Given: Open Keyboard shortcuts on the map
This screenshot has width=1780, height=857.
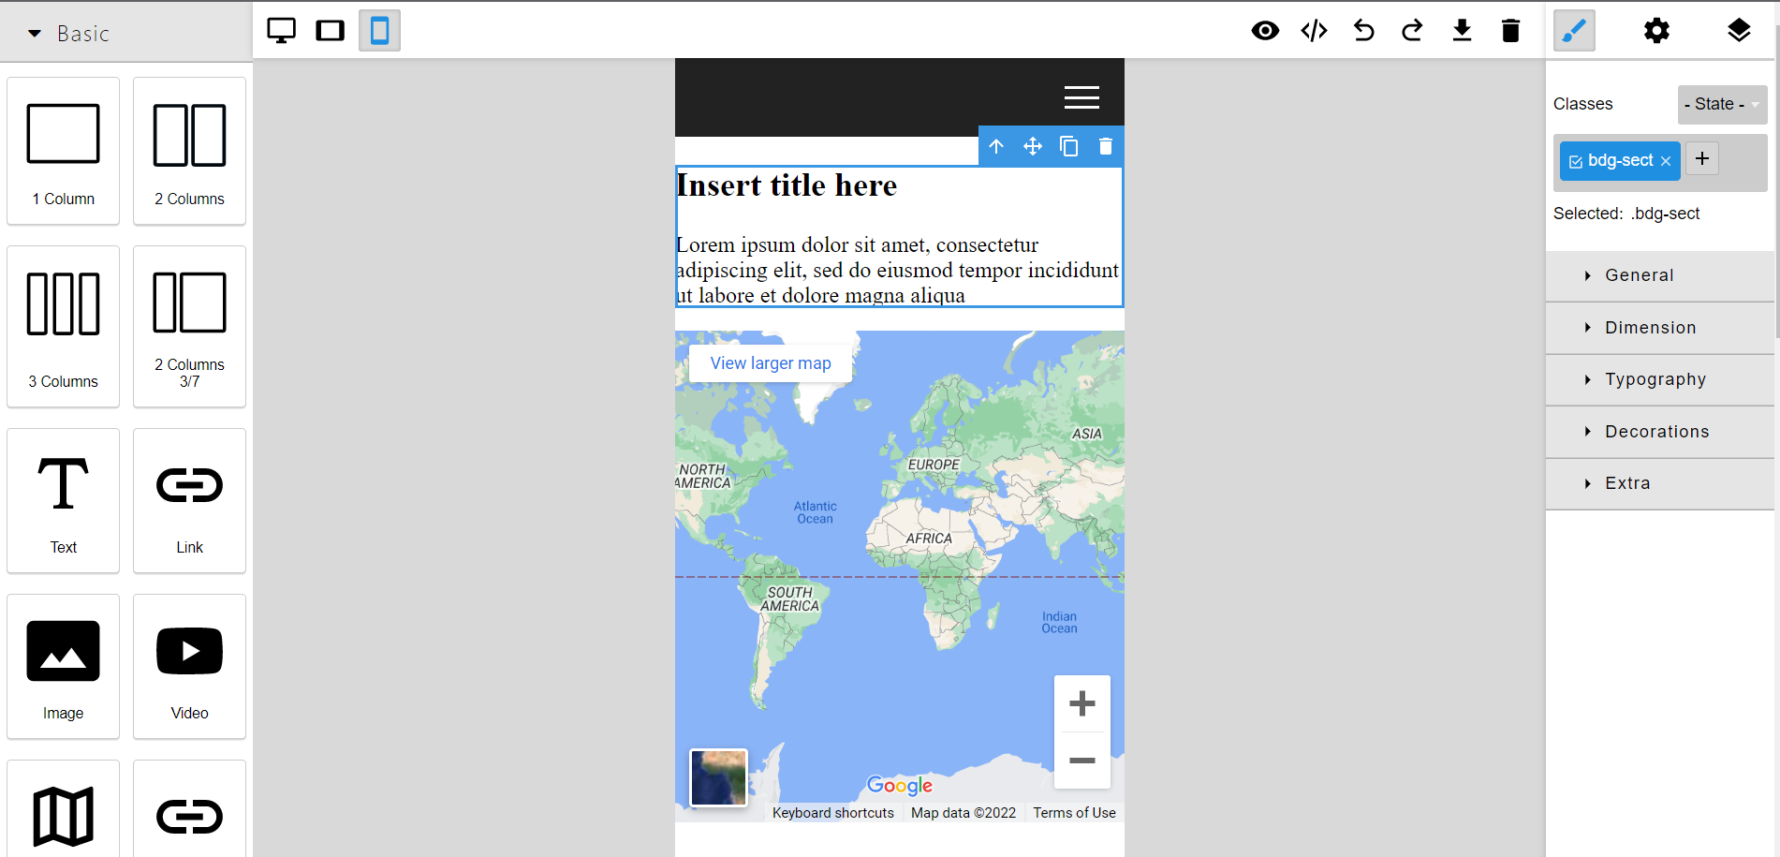Looking at the screenshot, I should pos(833,813).
